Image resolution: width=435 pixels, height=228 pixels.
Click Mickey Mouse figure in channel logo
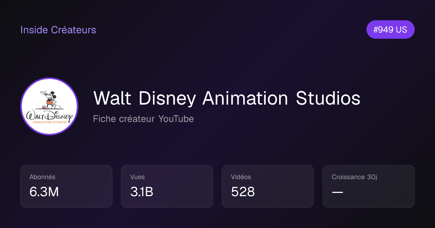tap(49, 100)
